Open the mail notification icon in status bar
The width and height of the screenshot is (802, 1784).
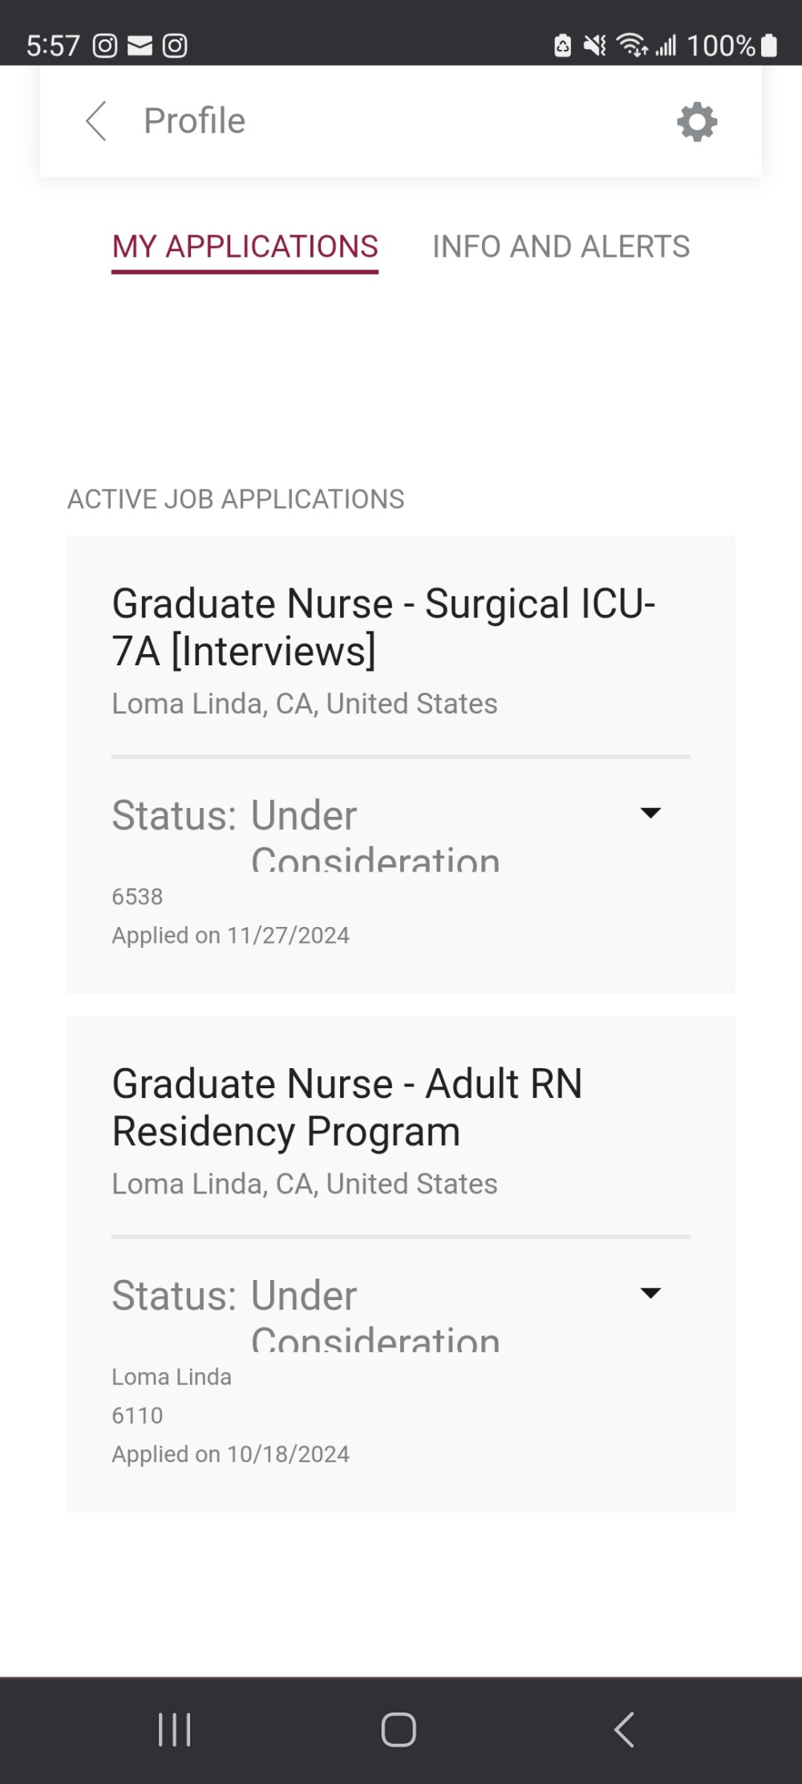[140, 46]
